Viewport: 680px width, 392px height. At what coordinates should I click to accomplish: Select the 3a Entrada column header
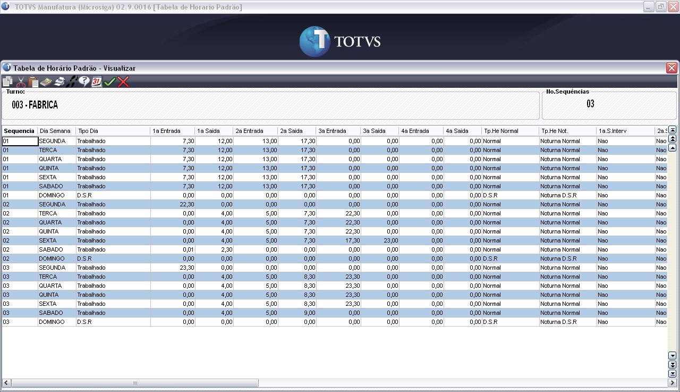[338, 131]
